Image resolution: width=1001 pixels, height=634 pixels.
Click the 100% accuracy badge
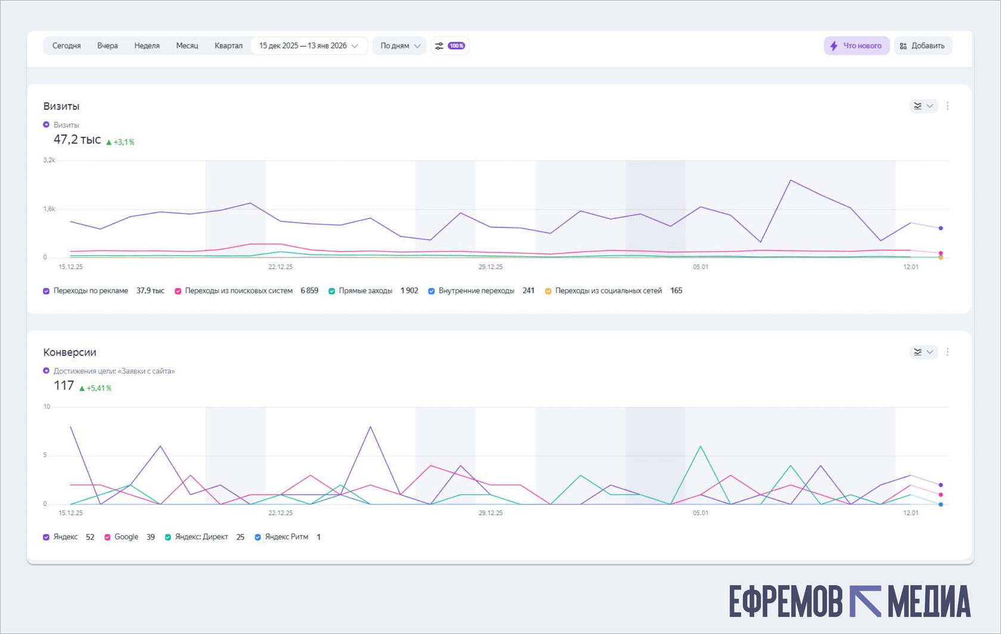456,46
